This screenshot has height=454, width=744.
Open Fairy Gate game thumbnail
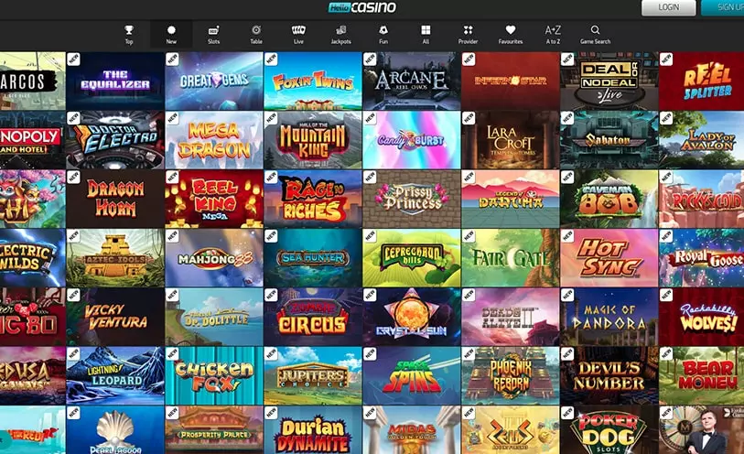[510, 257]
